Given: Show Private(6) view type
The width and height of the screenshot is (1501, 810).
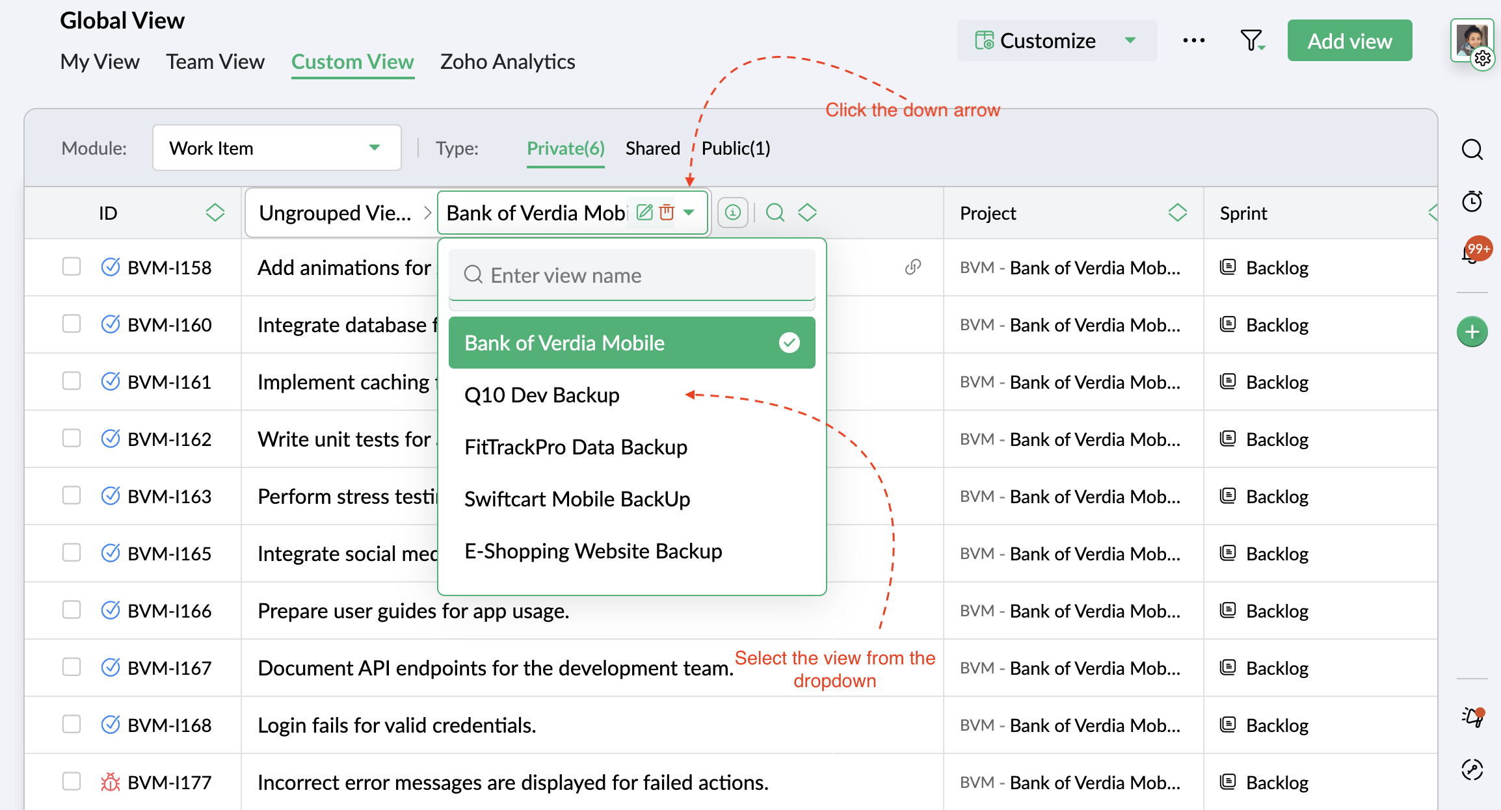Looking at the screenshot, I should coord(565,148).
